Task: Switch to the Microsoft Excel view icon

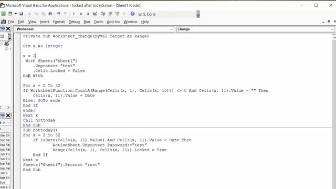Action: pos(4,14)
